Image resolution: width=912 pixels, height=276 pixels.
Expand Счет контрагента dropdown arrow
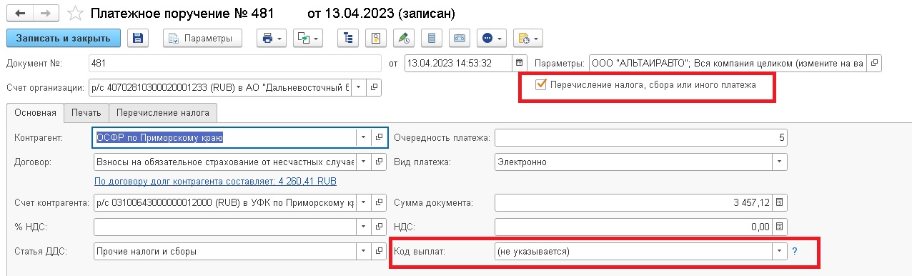coord(364,202)
